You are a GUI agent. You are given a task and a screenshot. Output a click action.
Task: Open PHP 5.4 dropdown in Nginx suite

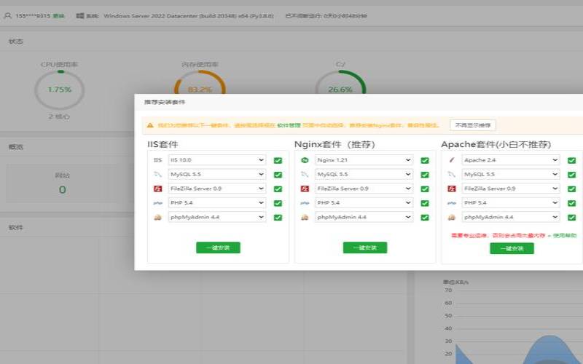click(x=364, y=203)
